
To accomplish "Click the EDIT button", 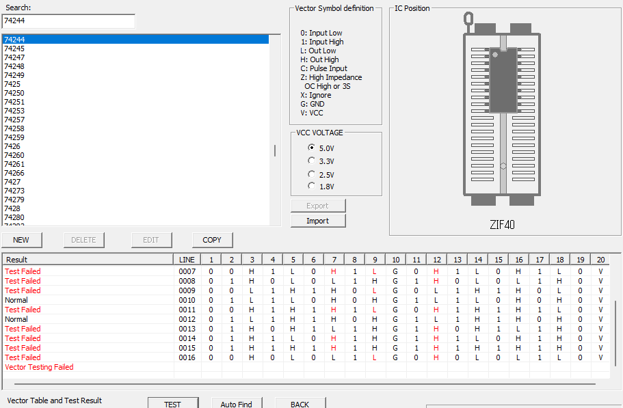I will [151, 240].
